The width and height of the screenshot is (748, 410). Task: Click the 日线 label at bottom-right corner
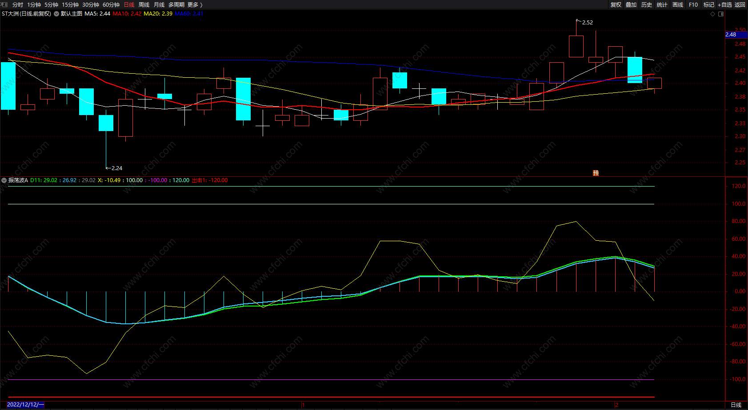736,405
